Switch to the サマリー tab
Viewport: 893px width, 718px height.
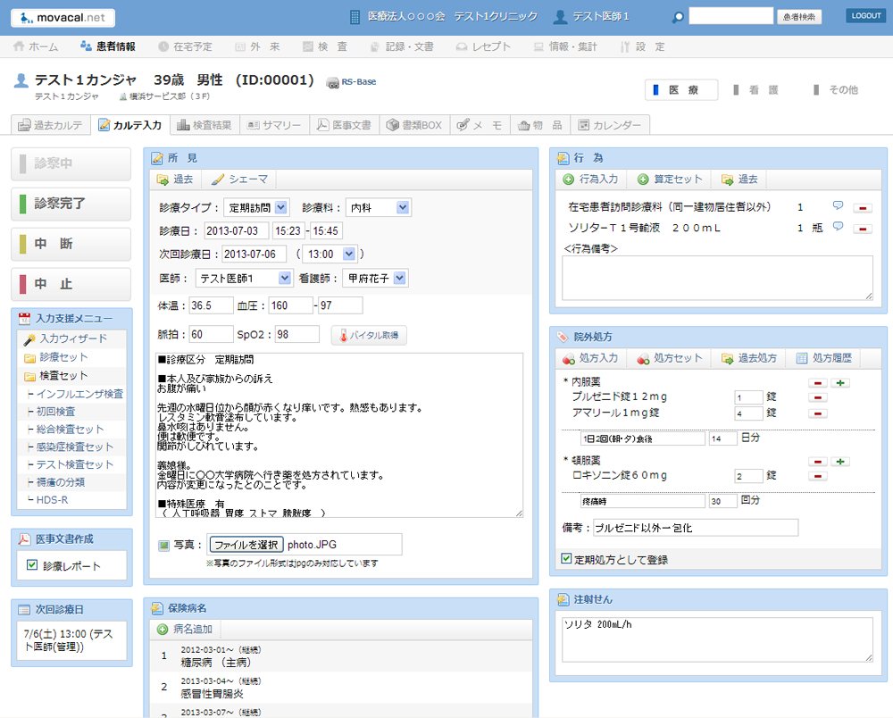pos(274,125)
